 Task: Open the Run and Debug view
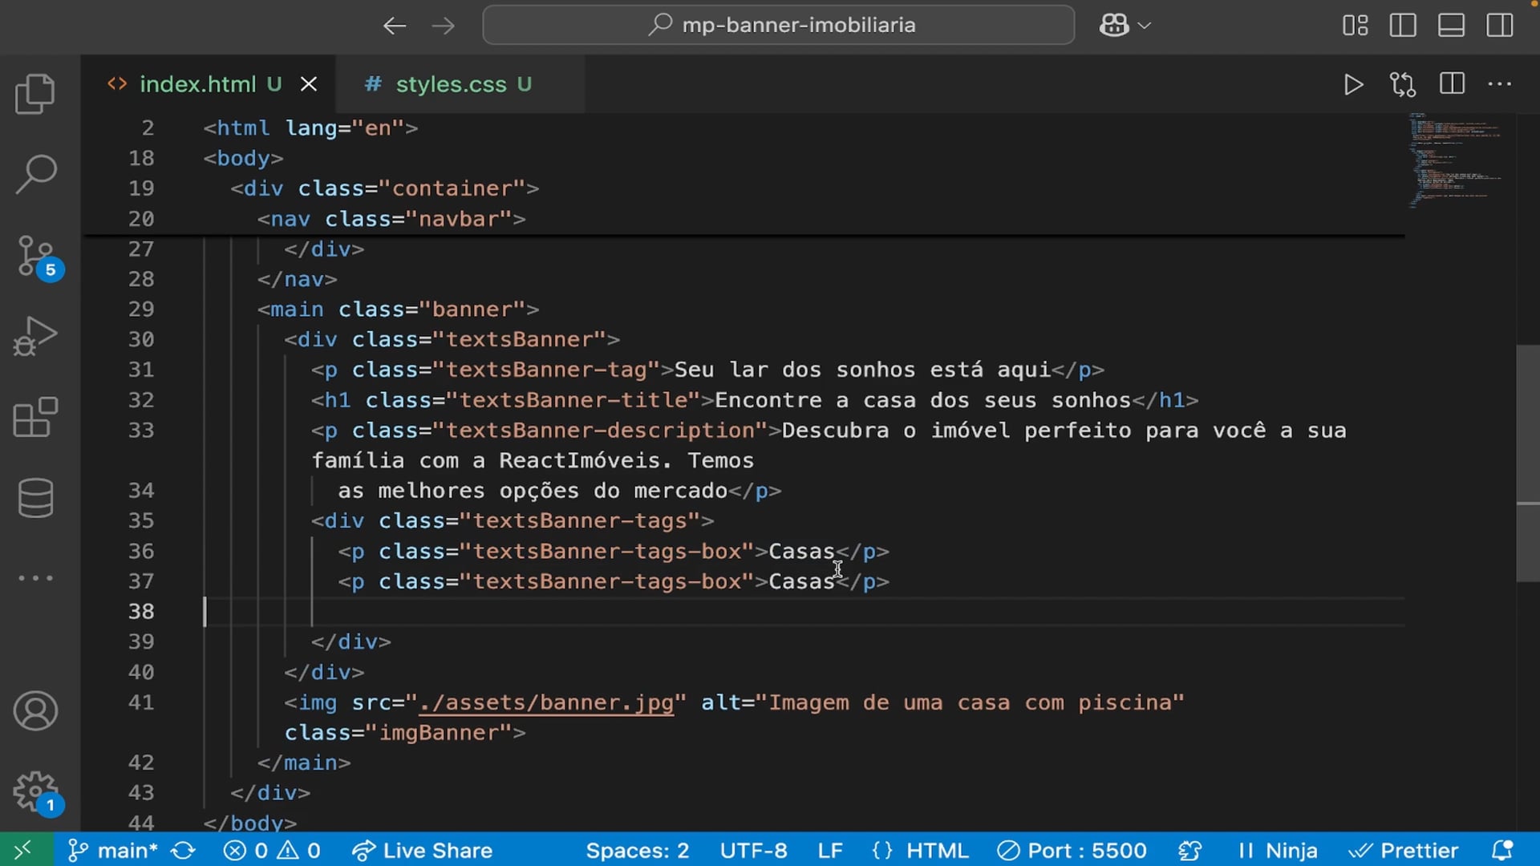point(35,337)
